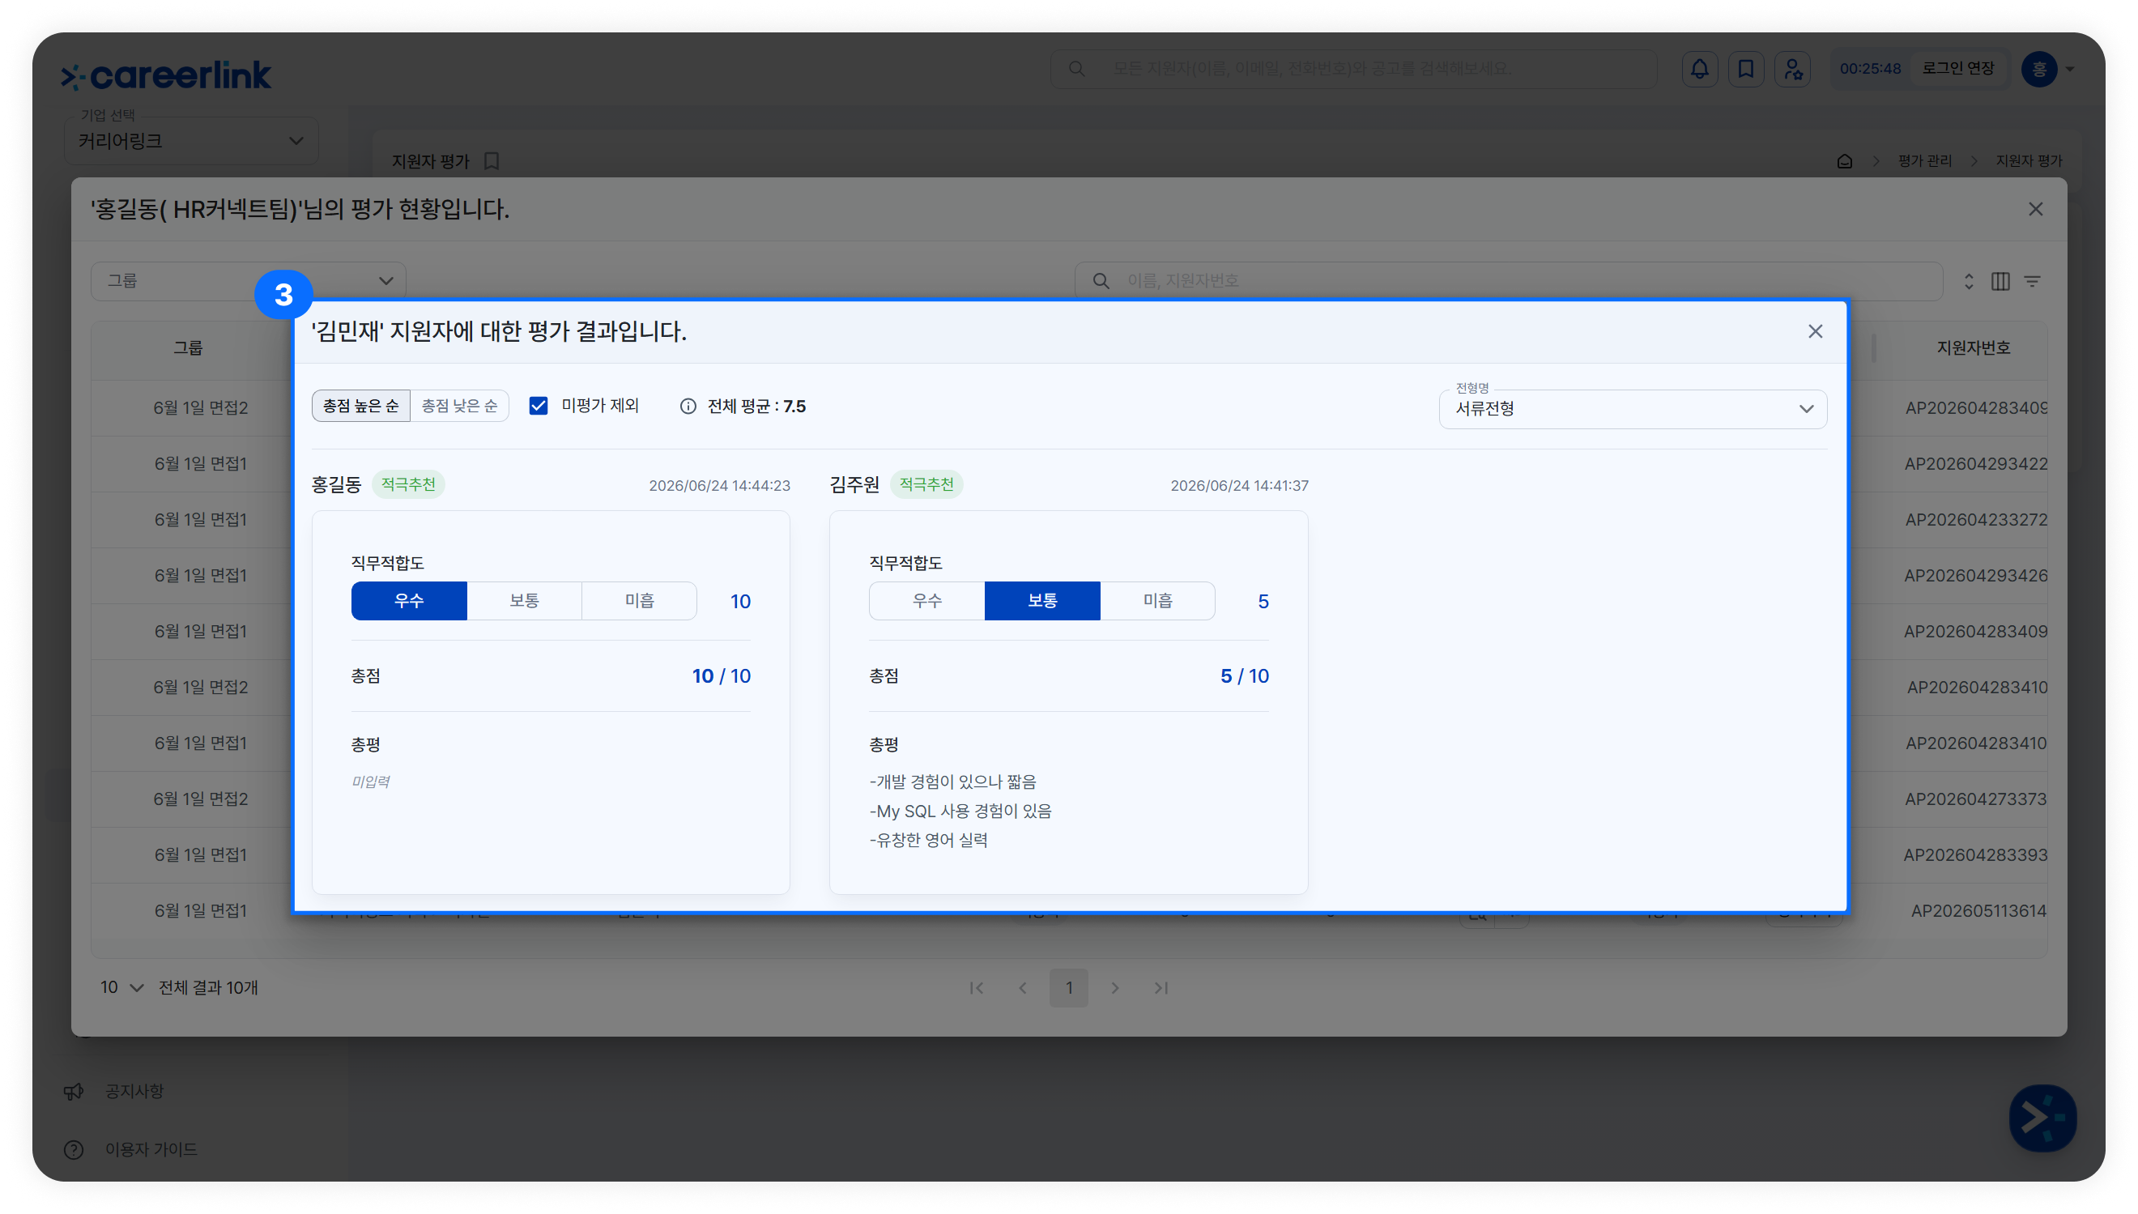Jump to the first page of results
The image size is (2138, 1214).
tap(976, 987)
